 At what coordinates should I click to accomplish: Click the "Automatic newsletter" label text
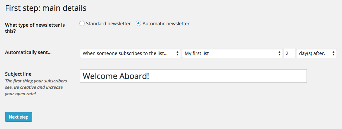click(166, 24)
